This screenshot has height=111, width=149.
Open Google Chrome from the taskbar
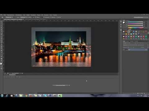(x=26, y=96)
